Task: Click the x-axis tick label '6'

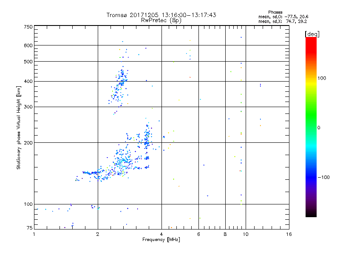Action: pyautogui.click(x=198, y=234)
